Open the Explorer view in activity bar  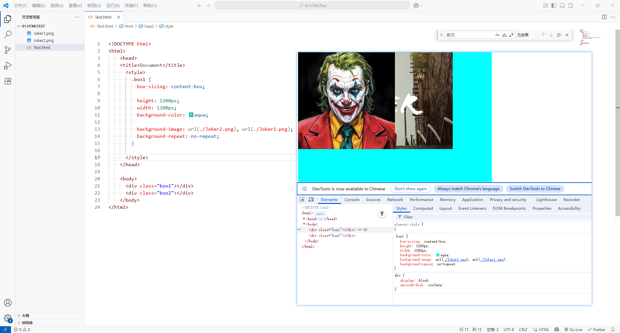coord(8,19)
